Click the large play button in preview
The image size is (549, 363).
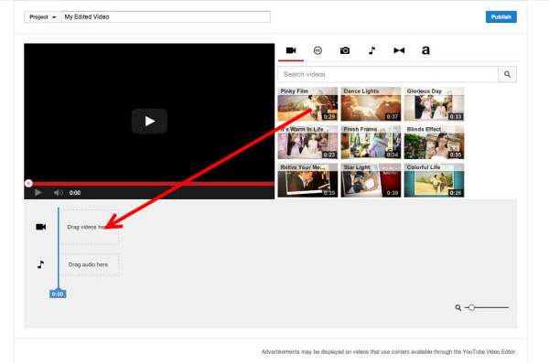tap(149, 121)
